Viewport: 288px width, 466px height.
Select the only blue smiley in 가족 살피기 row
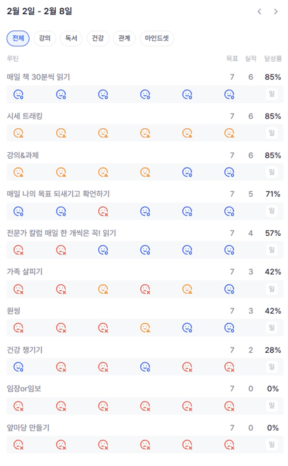point(229,289)
